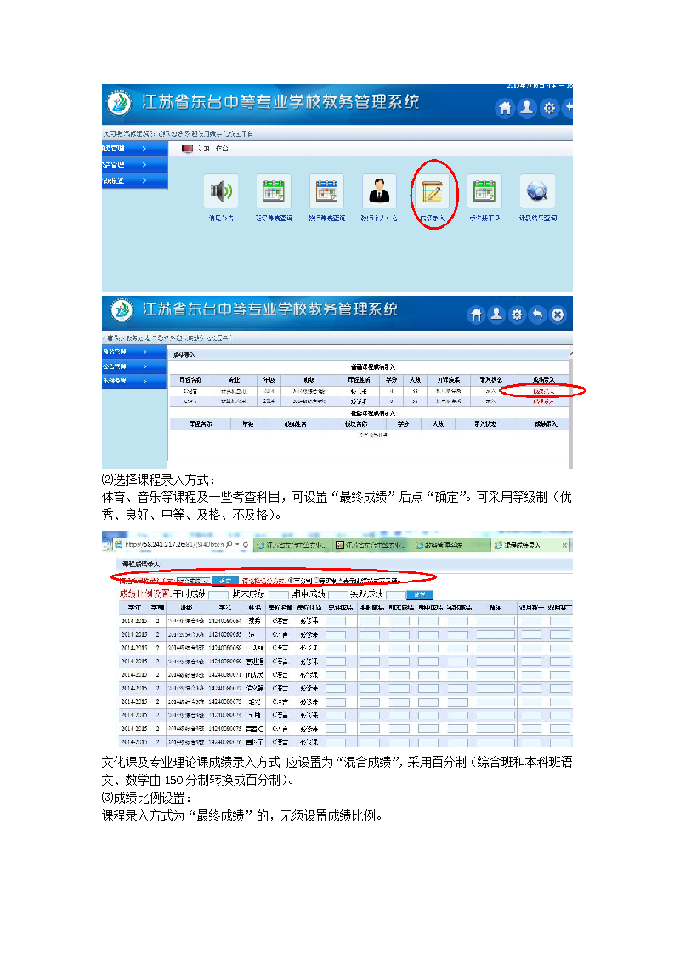This screenshot has width=674, height=954.
Task: Click the 备注 column header
Action: [x=496, y=607]
